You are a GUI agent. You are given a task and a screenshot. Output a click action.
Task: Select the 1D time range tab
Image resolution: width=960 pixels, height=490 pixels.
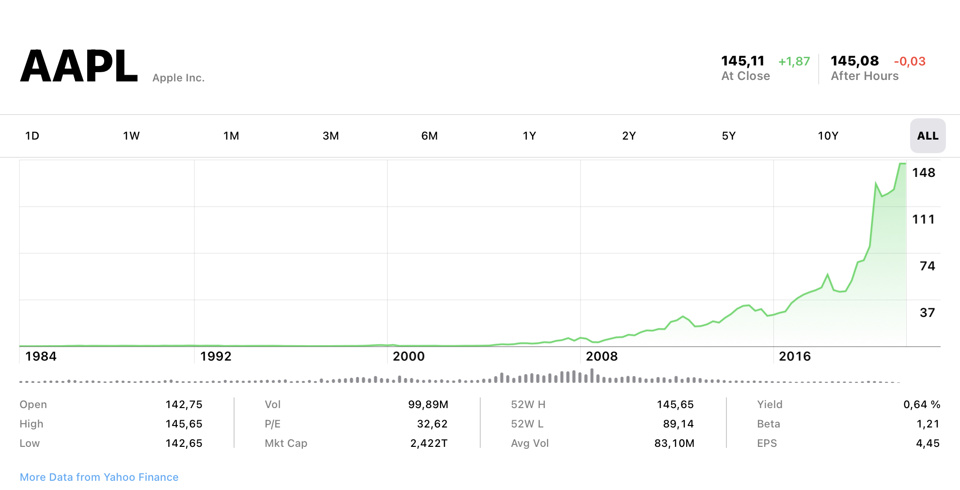click(x=32, y=136)
